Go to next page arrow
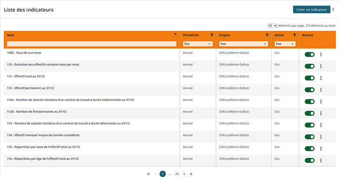Image resolution: width=339 pixels, height=177 pixels. (x=184, y=174)
